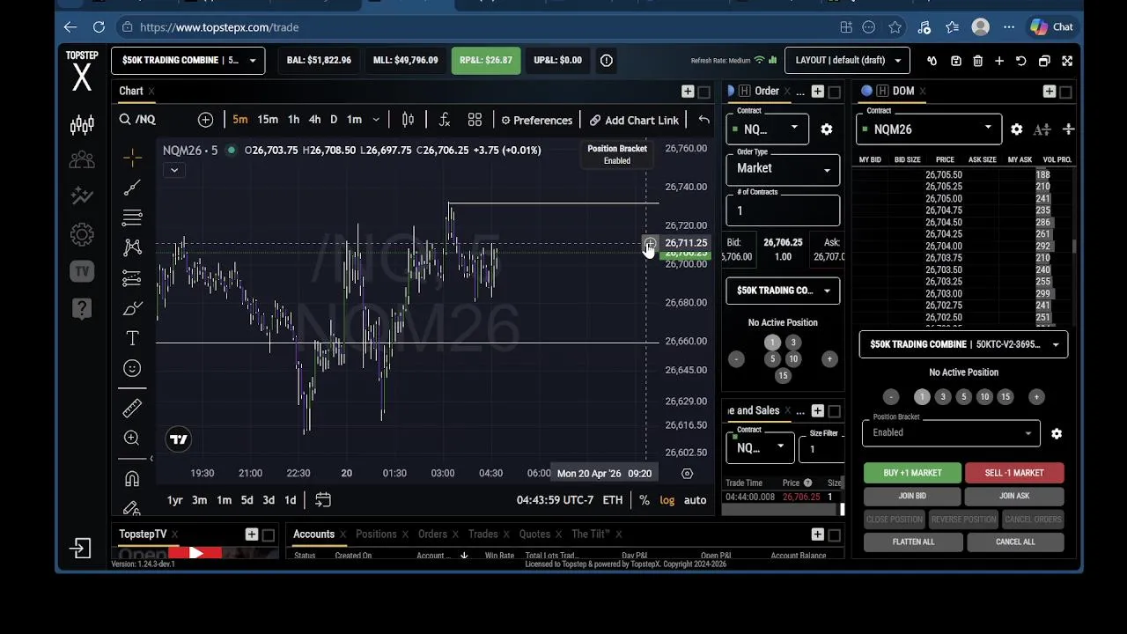1127x634 pixels.
Task: Open the DOM account 50KTC-V2 dropdown
Action: (964, 344)
